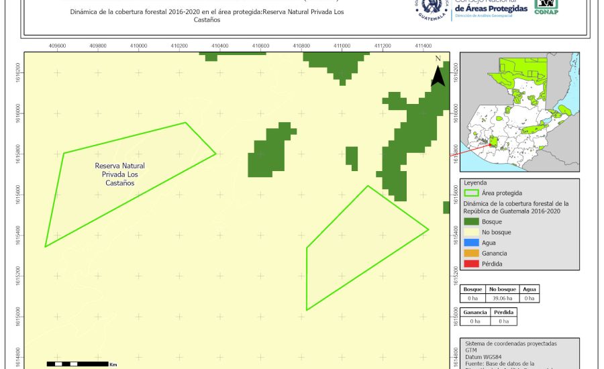604x369 pixels.
Task: Click the Pérdida red legend swatch
Action: point(471,264)
